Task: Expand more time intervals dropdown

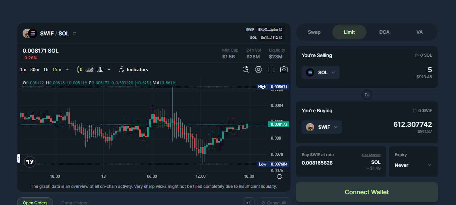Action: tap(67, 69)
